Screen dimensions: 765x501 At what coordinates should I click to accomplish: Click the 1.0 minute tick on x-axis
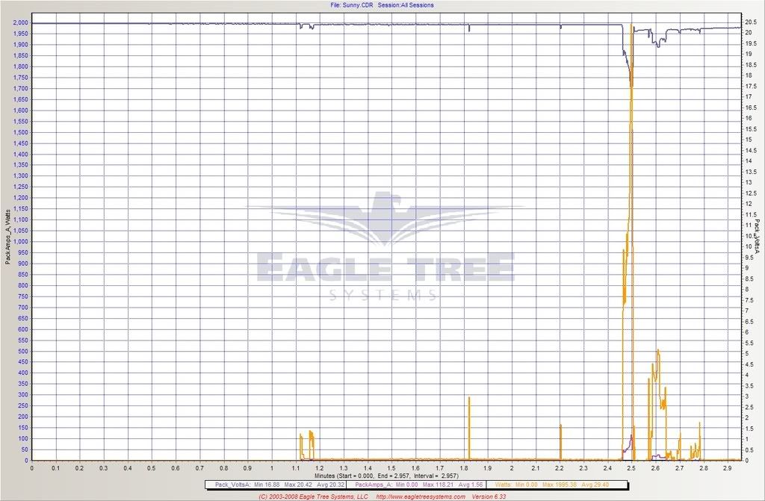[272, 467]
